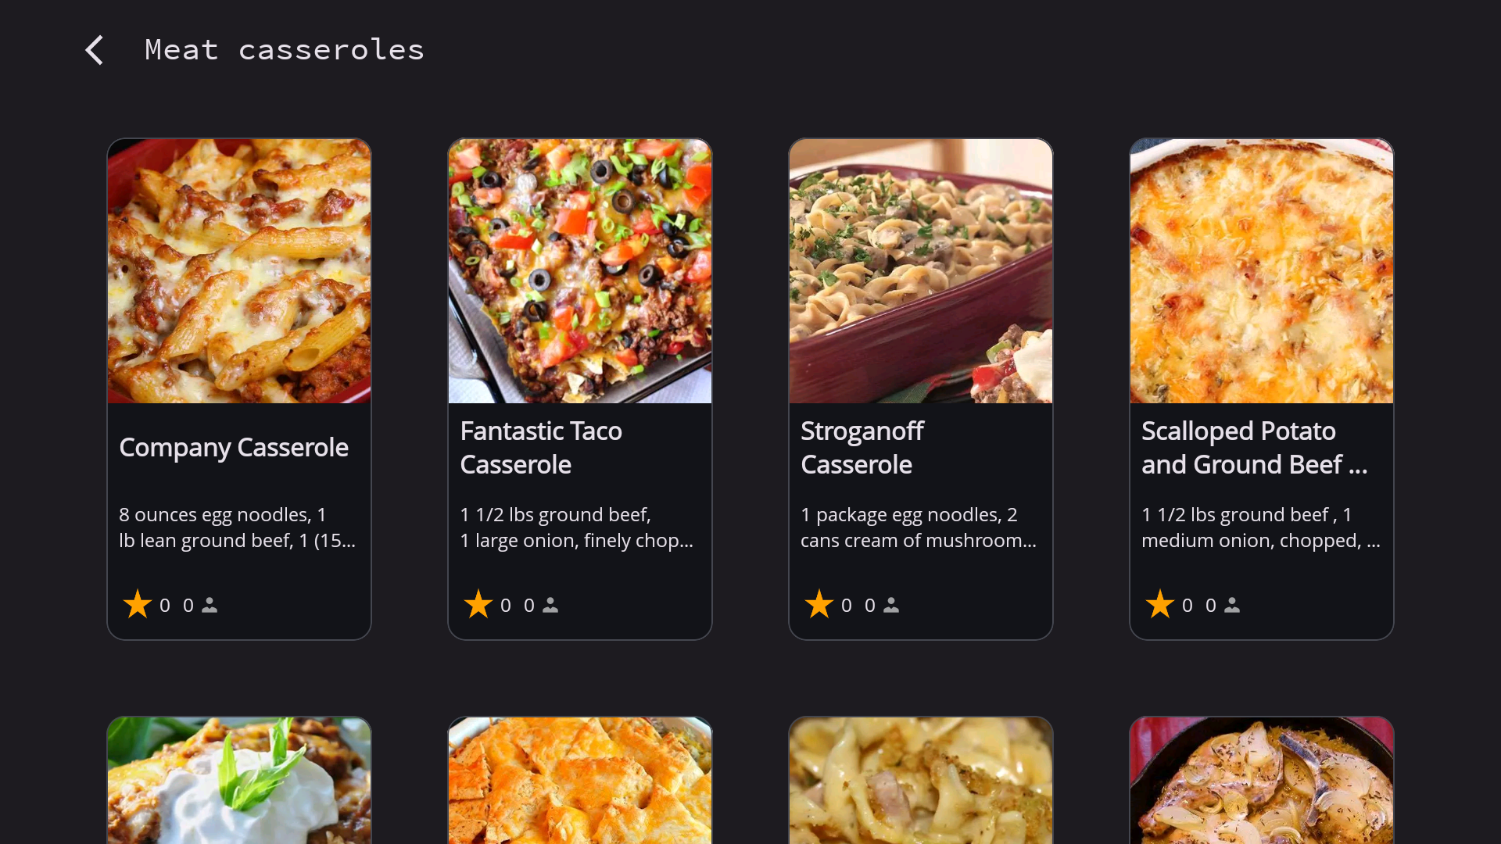Click Scalloped Potato reviewers person icon
Image resolution: width=1501 pixels, height=844 pixels.
(x=1232, y=605)
